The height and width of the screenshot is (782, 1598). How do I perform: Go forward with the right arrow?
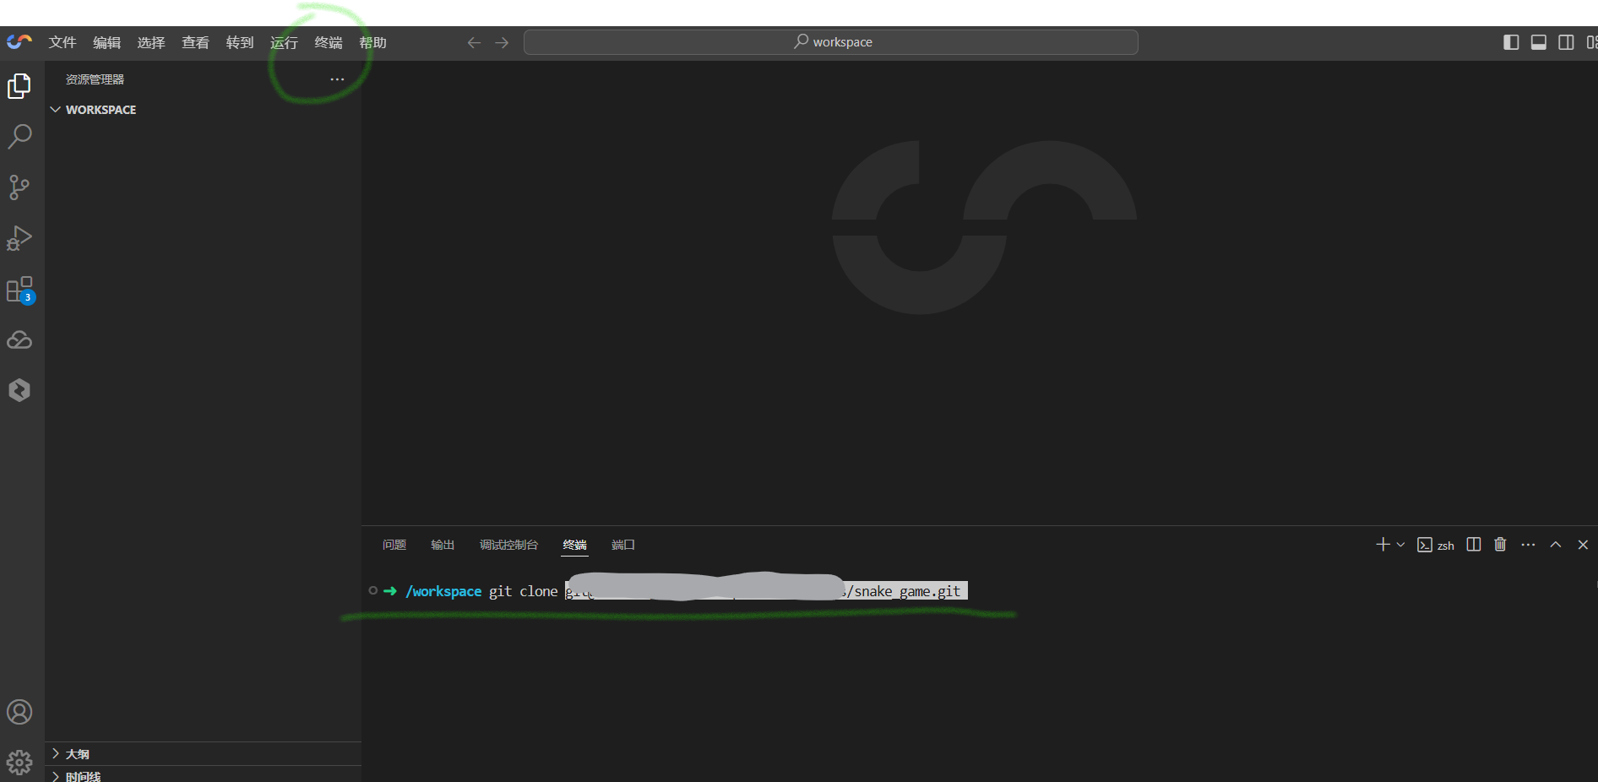point(502,42)
